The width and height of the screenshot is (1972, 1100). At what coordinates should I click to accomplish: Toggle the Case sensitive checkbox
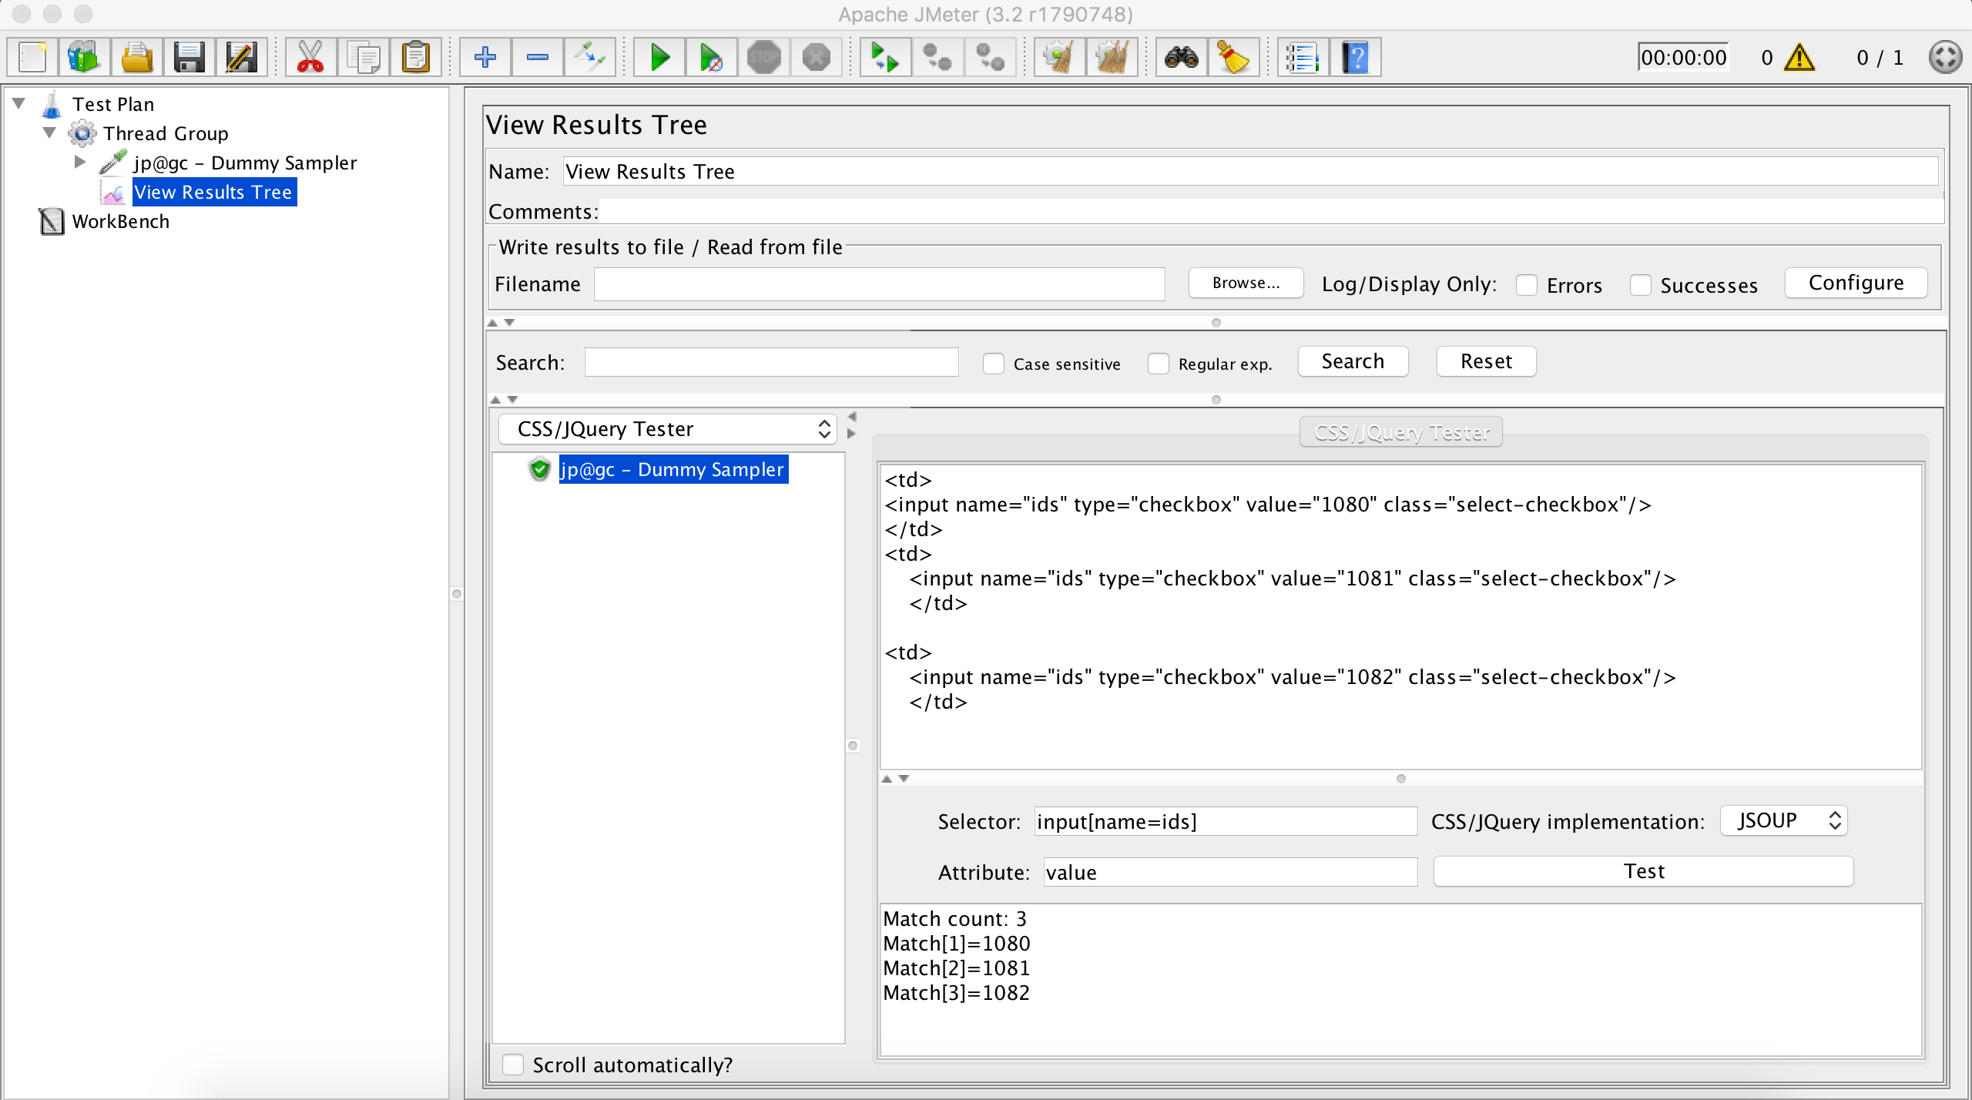994,364
